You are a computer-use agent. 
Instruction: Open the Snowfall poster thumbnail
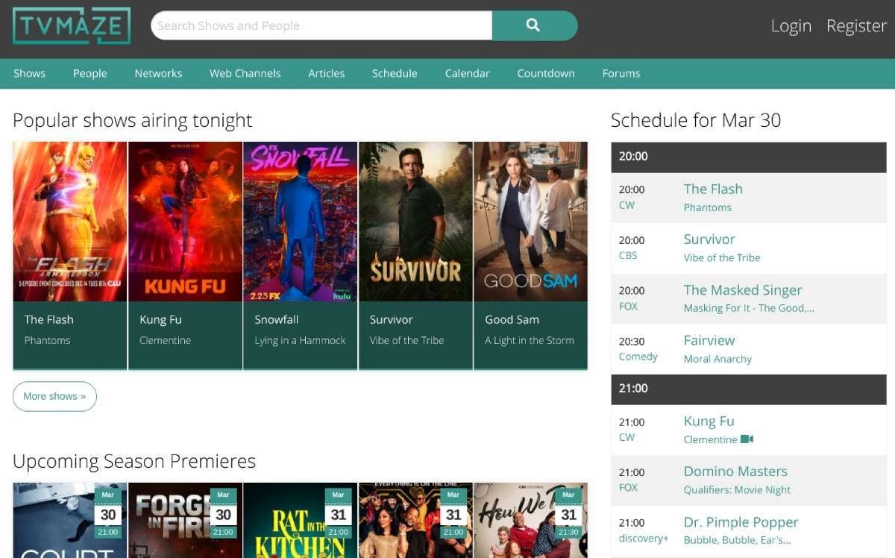[301, 222]
